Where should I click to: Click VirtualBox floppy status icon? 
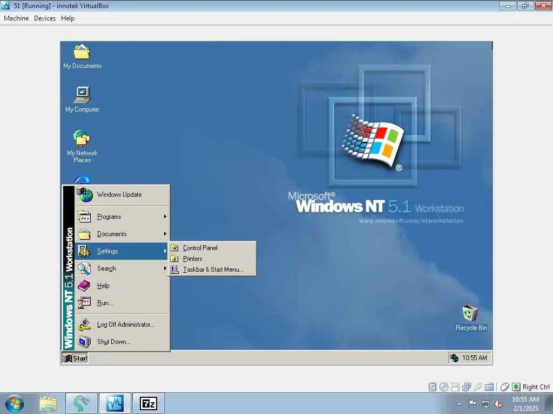click(455, 387)
